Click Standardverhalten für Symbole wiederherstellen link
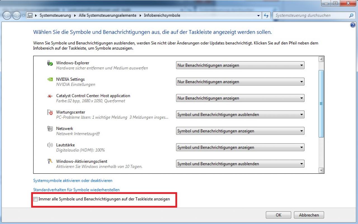358x224 pixels. pos(76,190)
